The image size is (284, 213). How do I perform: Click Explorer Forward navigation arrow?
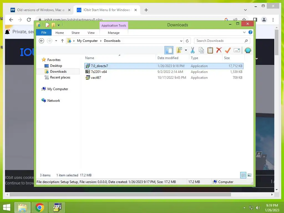click(49, 41)
